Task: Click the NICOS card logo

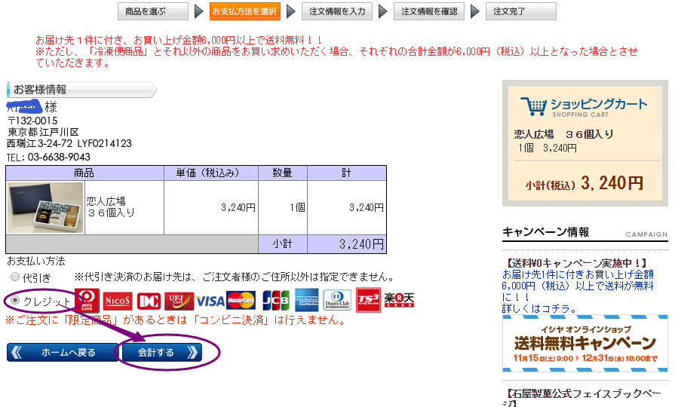Action: [x=118, y=301]
